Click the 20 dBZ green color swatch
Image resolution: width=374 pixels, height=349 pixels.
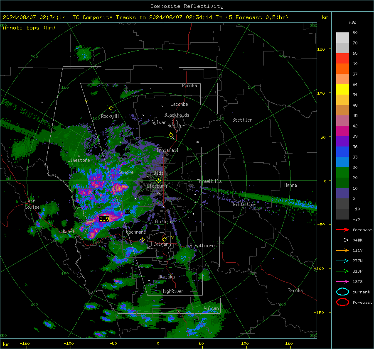click(342, 173)
